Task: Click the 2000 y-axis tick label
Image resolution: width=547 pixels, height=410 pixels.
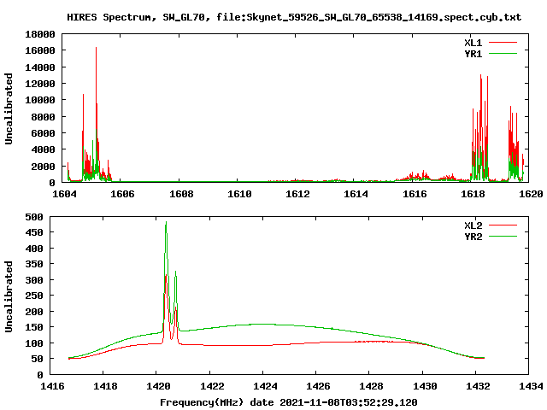Action: [43, 167]
